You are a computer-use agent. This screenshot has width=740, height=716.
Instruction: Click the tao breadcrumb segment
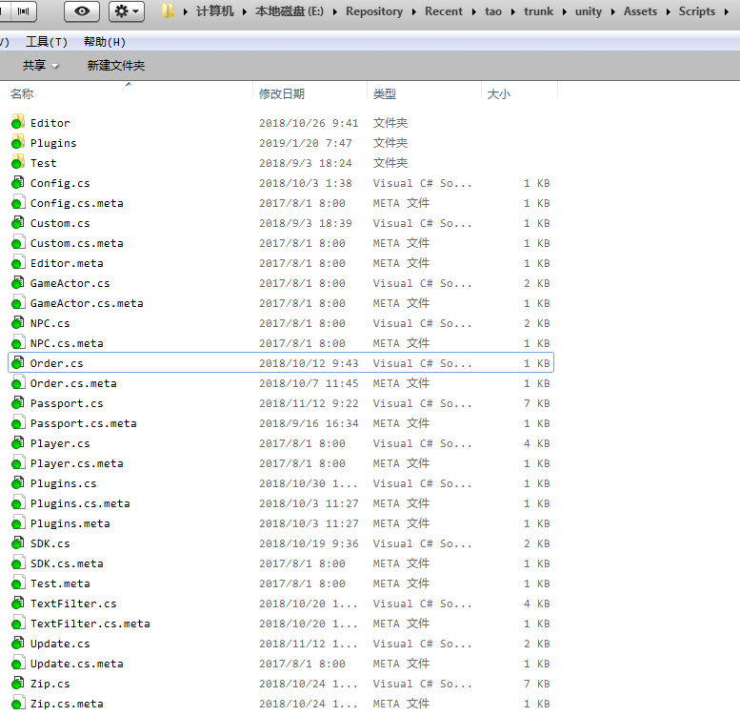point(493,11)
